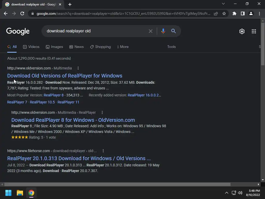
Task: Open 'Download Old Versions of RealPlayer for Windows'
Action: (x=65, y=76)
